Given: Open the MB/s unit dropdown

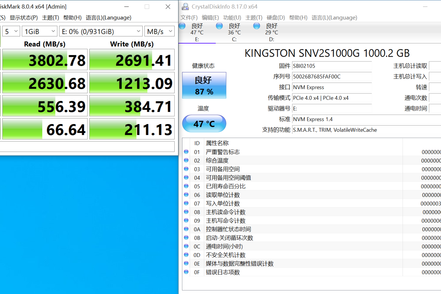Looking at the screenshot, I should (x=160, y=31).
